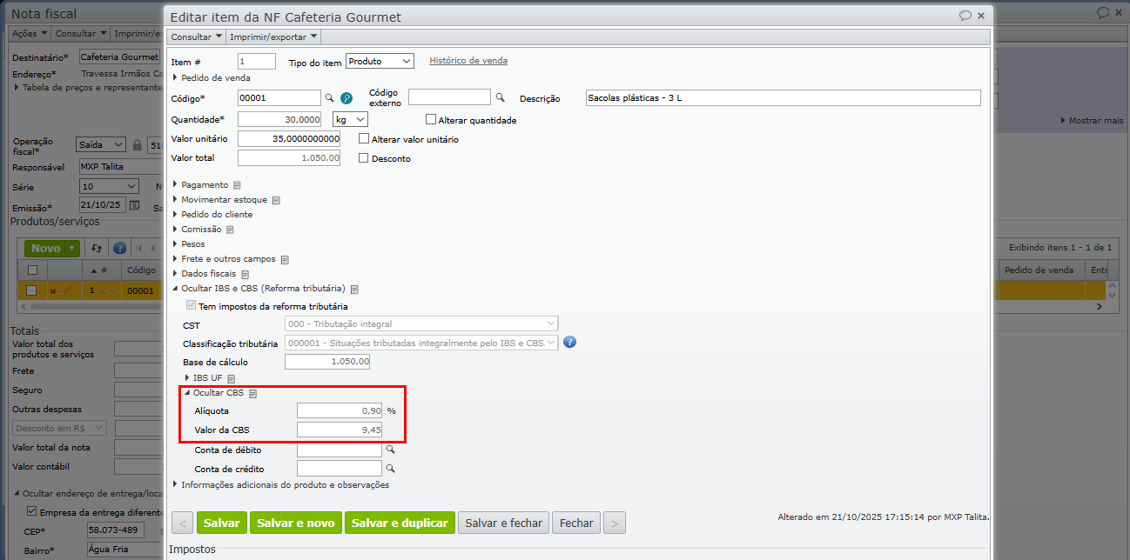Image resolution: width=1130 pixels, height=560 pixels.
Task: Open Consultar menu in Nota fiscal window
Action: (82, 33)
